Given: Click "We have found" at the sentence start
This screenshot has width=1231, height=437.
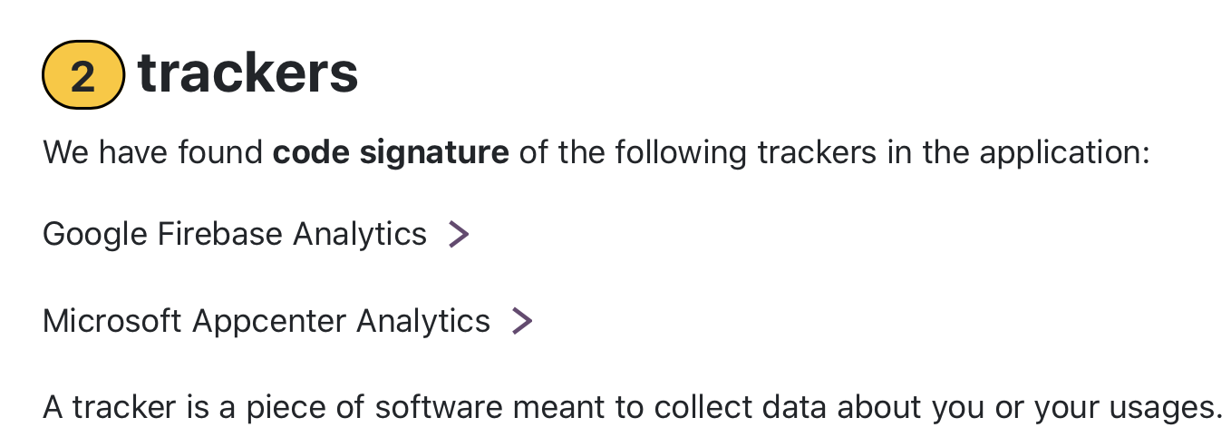Looking at the screenshot, I should click(x=152, y=152).
